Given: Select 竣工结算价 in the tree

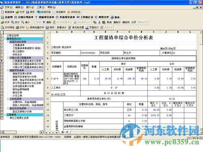Looking at the screenshot, I should click(x=19, y=51).
